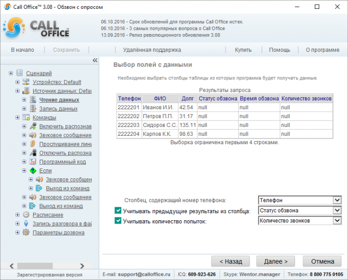The image size is (348, 280).
Task: Click the gear icon for Параметры дозвона
Action: click(26, 232)
